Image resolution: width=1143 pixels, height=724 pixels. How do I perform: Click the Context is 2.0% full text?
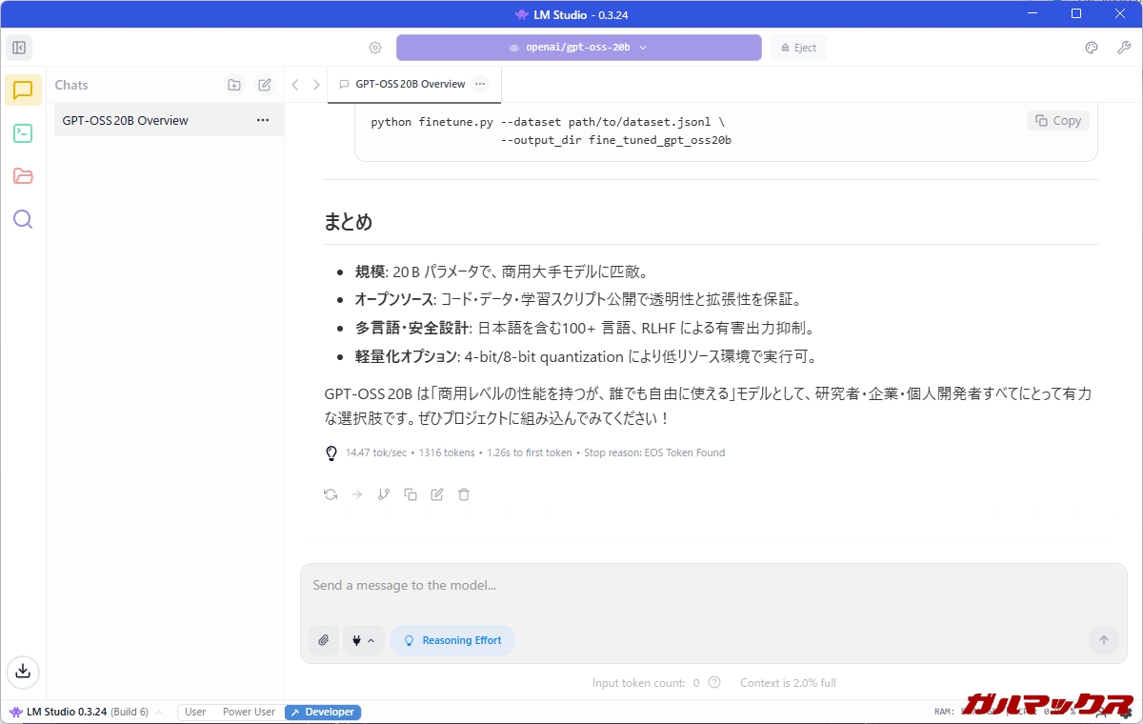[x=789, y=682]
